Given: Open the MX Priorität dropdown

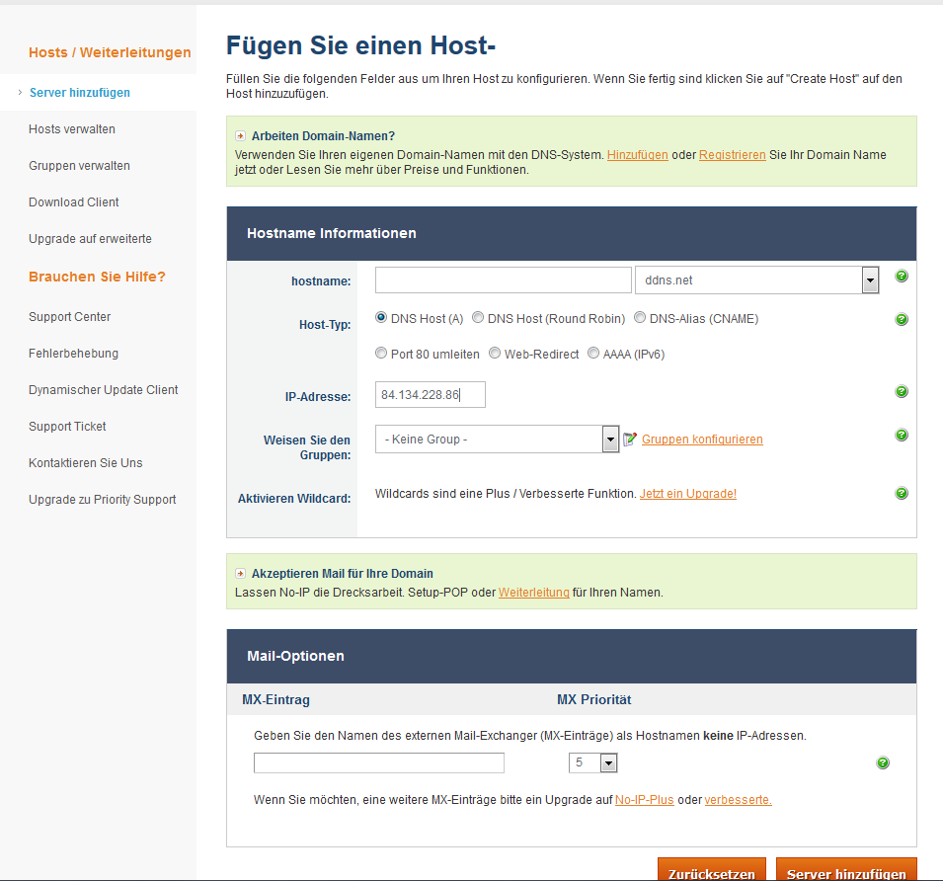Looking at the screenshot, I should [608, 763].
